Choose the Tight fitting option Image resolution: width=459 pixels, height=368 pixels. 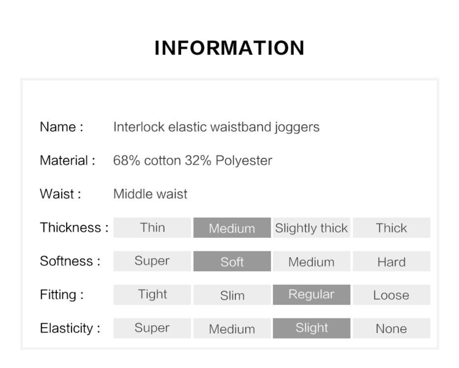(x=152, y=295)
